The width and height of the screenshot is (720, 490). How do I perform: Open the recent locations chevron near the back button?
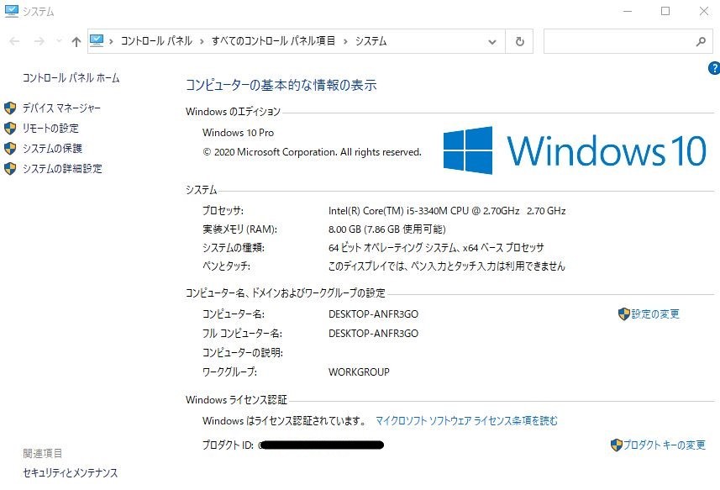point(57,40)
